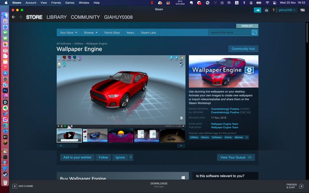309x193 pixels.
Task: Click View Your Queue
Action: click(236, 157)
